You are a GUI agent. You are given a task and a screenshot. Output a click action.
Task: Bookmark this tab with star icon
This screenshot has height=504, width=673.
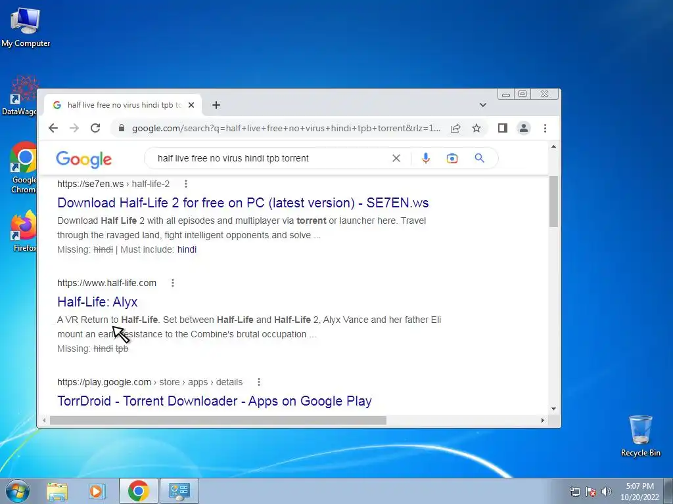(476, 128)
